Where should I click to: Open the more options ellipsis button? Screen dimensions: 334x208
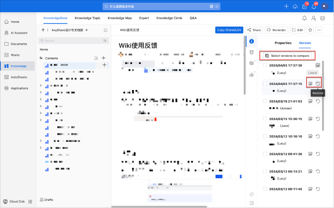pos(319,30)
